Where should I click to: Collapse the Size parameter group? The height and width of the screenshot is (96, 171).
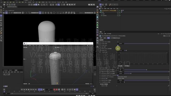click(x=102, y=50)
